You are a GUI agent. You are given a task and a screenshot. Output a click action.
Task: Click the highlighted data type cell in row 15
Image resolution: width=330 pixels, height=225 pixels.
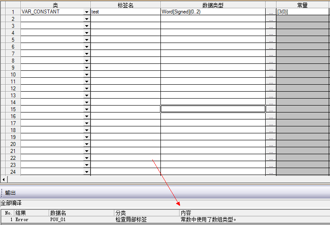[x=213, y=109]
